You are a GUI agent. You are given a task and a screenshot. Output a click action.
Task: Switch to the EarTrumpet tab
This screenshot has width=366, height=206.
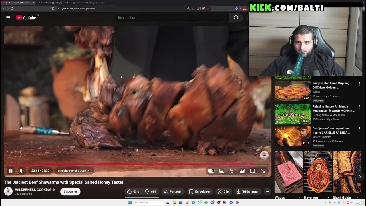(x=89, y=3)
